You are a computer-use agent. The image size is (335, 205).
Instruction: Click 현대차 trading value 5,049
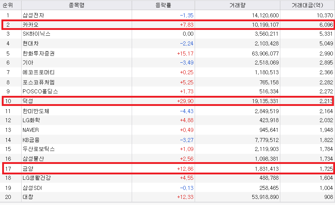(x=326, y=44)
